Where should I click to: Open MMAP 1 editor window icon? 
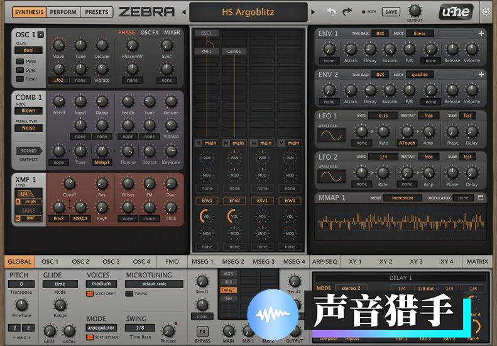coord(481,198)
